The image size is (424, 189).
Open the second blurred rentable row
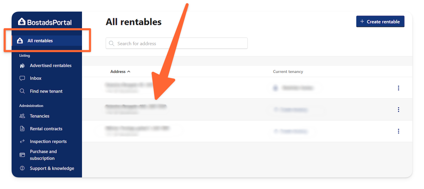(x=247, y=109)
